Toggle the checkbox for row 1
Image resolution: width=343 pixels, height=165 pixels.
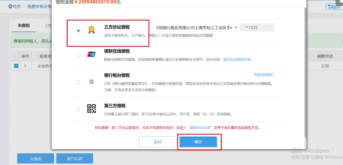pos(16,66)
